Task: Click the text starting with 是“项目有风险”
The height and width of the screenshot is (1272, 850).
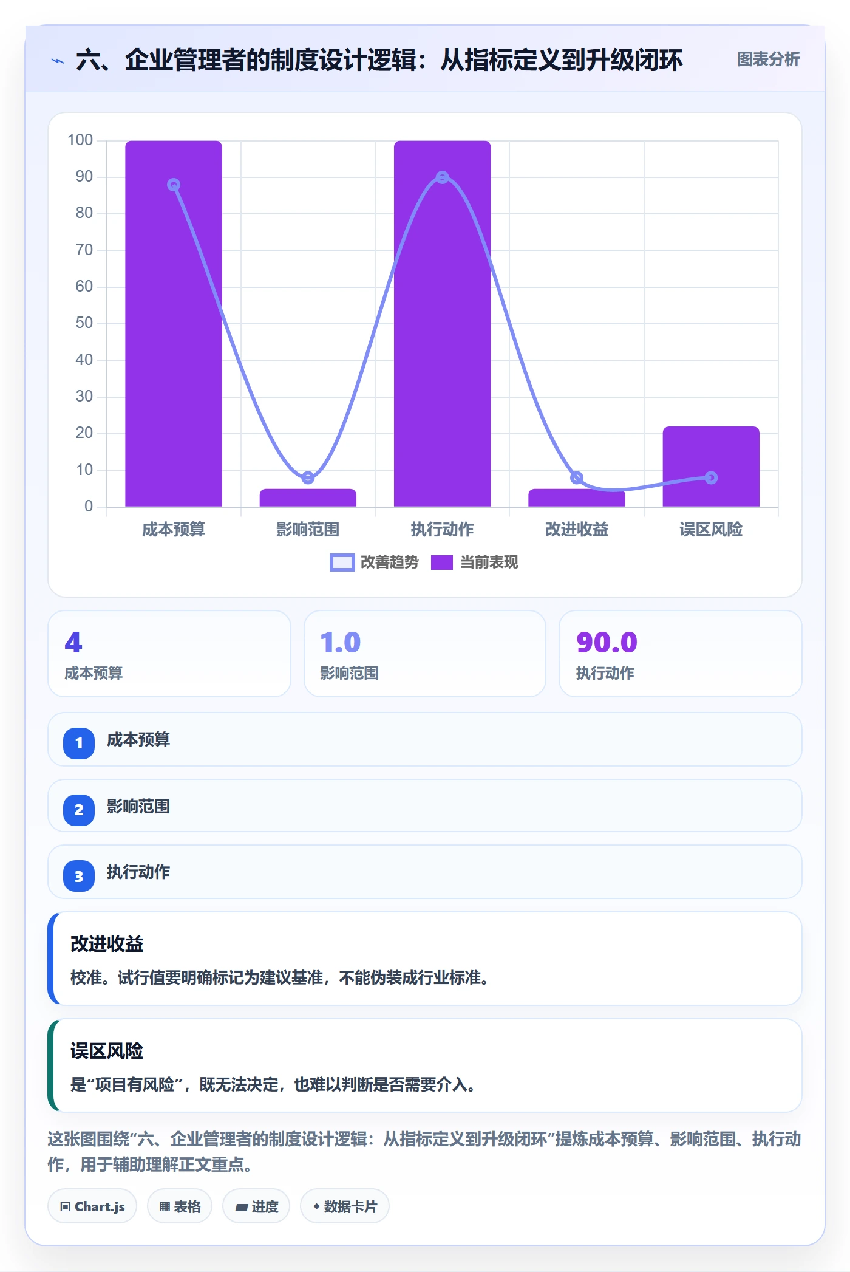Action: (x=273, y=1085)
